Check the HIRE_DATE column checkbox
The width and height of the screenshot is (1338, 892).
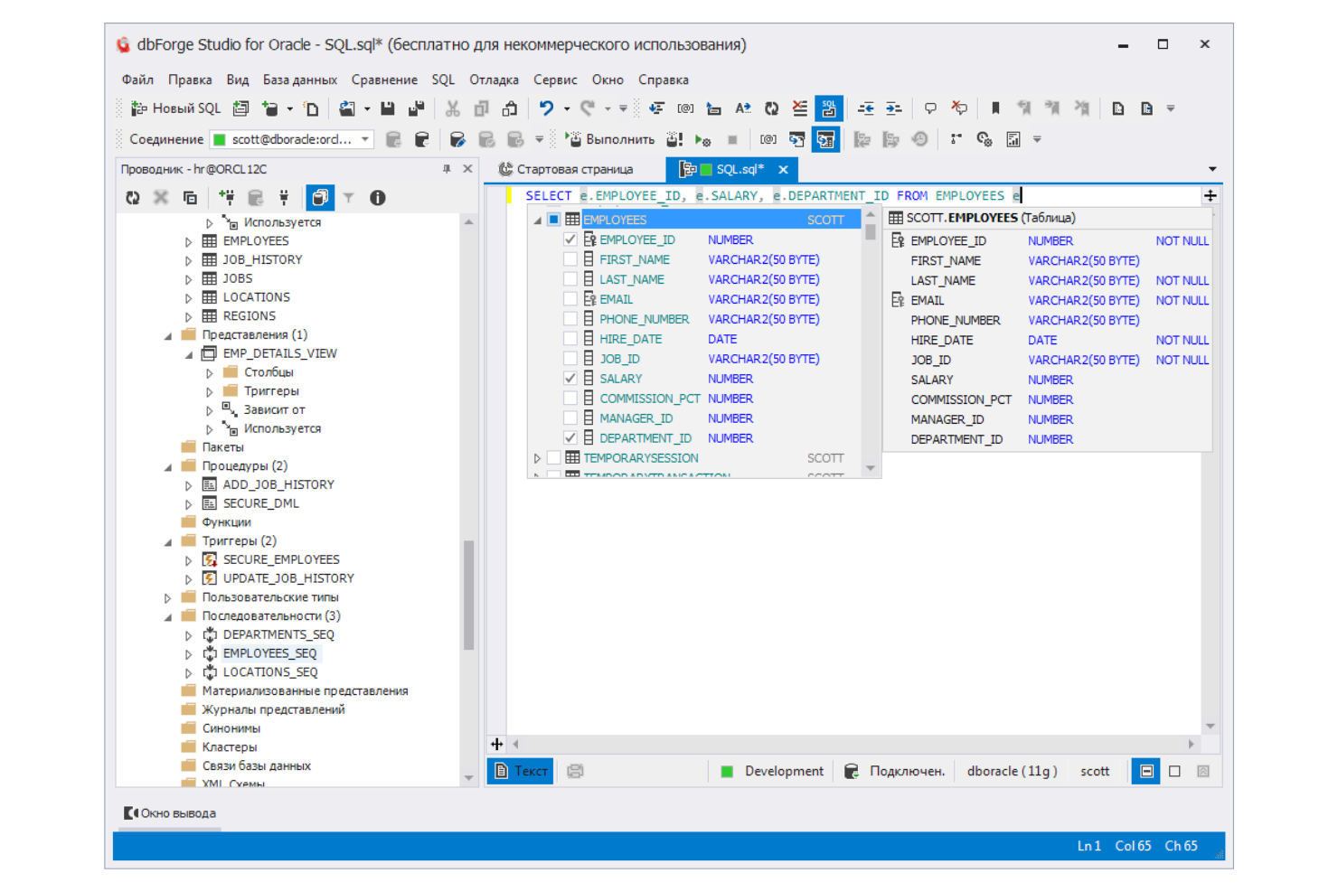570,339
